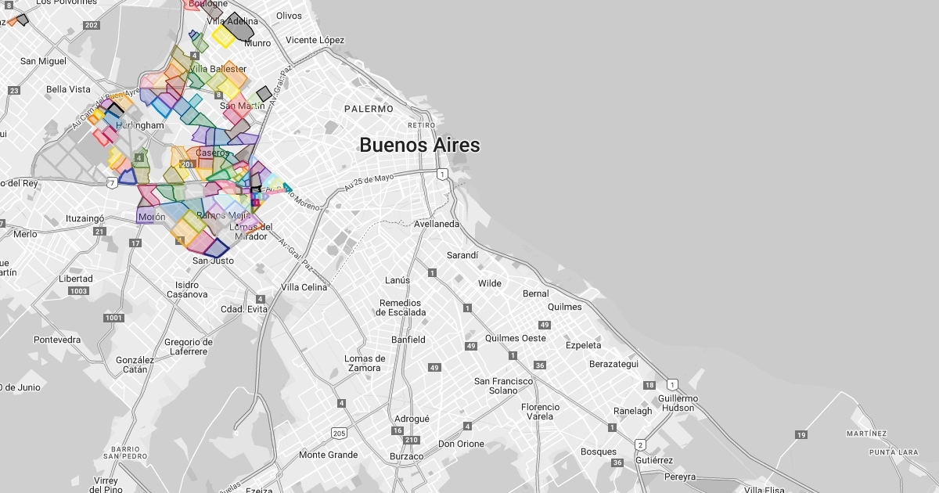Viewport: 939px width, 493px height.
Task: Select the Bella Vista label
Action: pos(68,89)
